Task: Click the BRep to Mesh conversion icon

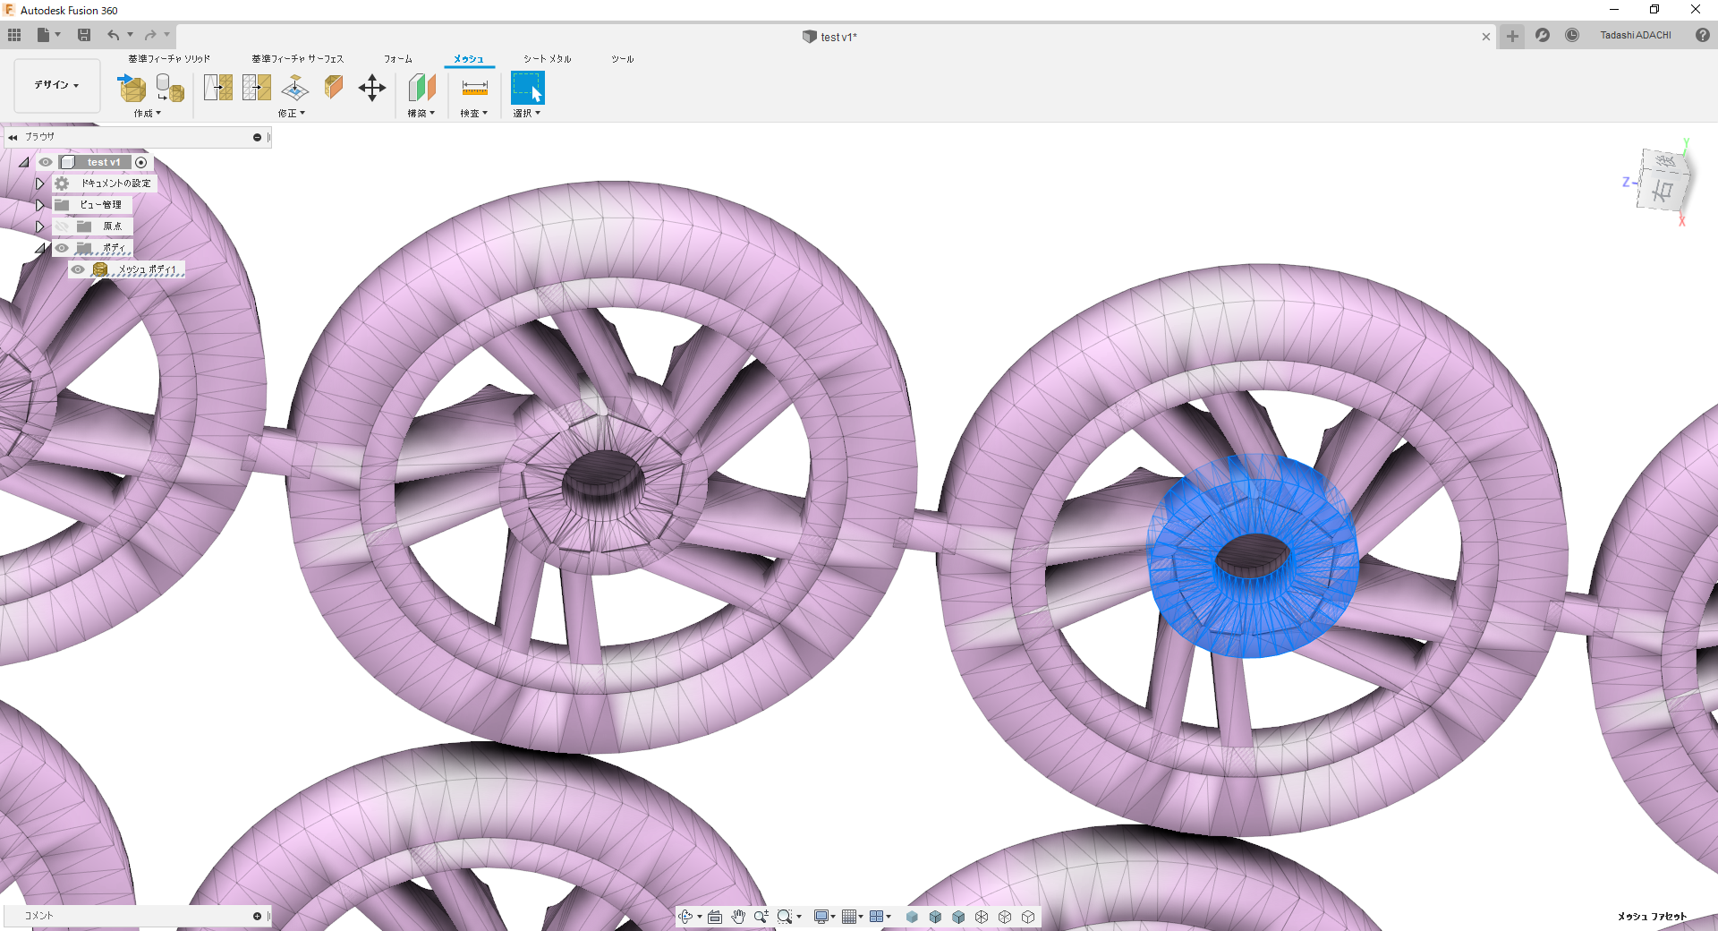Action: [x=169, y=88]
